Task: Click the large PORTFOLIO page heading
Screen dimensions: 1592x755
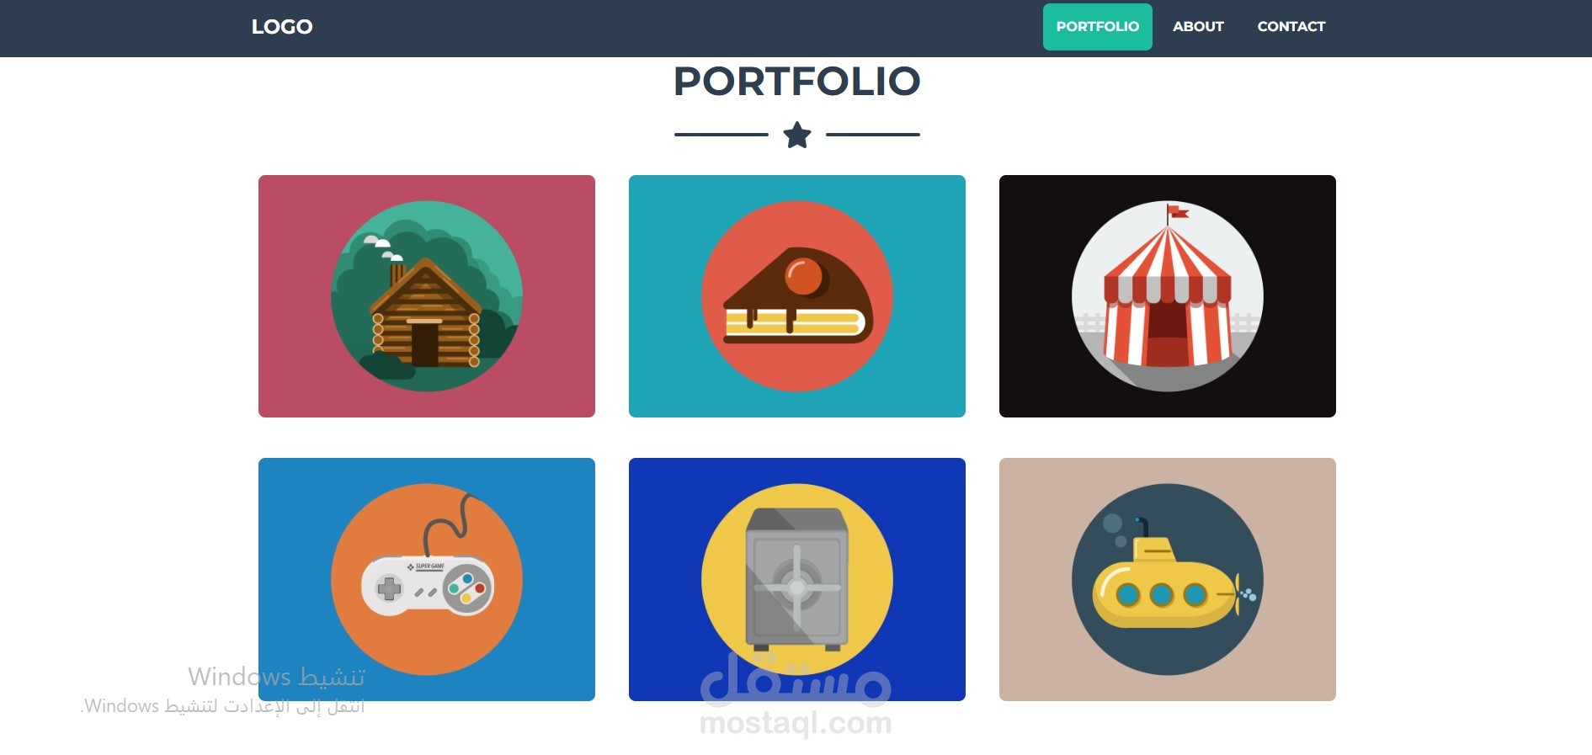Action: click(x=797, y=82)
